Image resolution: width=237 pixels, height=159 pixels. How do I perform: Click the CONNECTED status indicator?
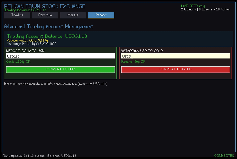(x=224, y=156)
